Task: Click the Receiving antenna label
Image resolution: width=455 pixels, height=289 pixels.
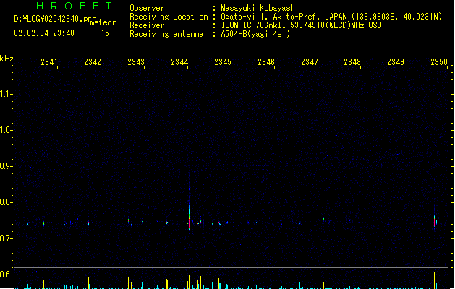Action: tap(166, 34)
